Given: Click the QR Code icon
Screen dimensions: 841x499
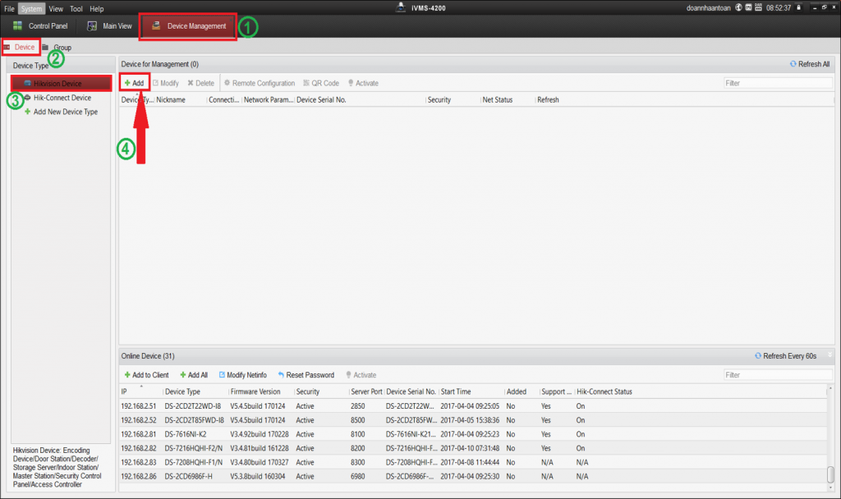Looking at the screenshot, I should tap(306, 83).
